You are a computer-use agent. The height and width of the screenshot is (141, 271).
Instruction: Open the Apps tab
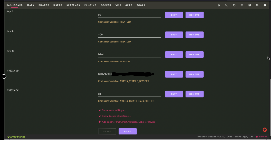pyautogui.click(x=129, y=5)
